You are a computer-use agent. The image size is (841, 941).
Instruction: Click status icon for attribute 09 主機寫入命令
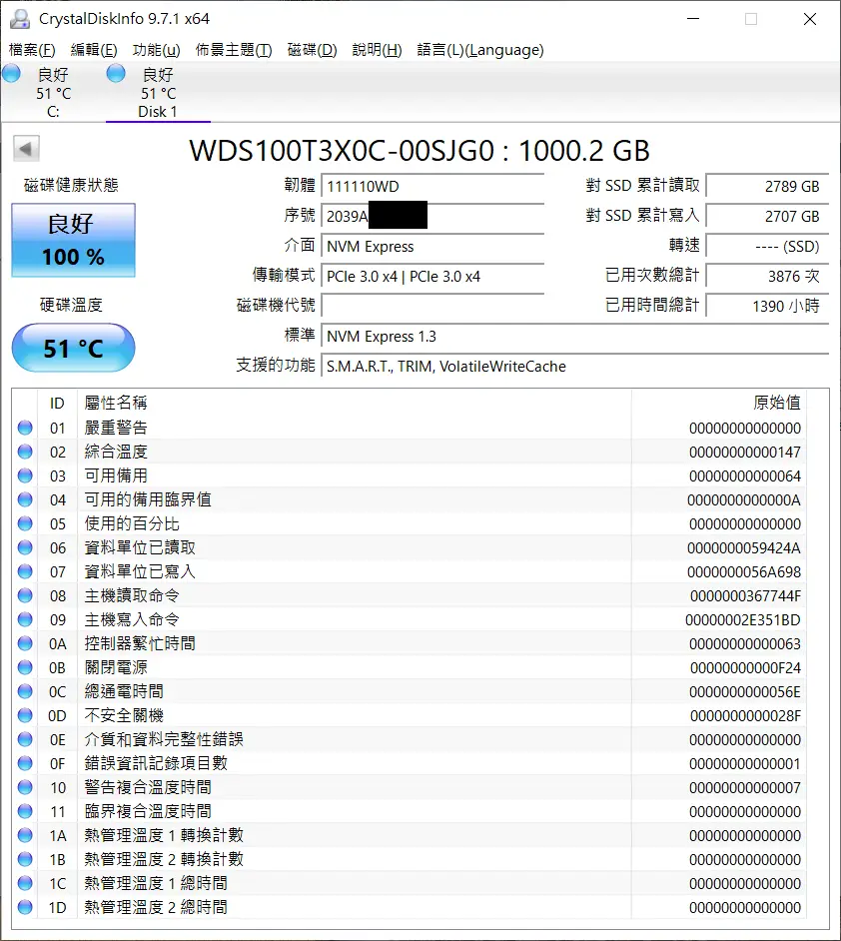point(25,619)
